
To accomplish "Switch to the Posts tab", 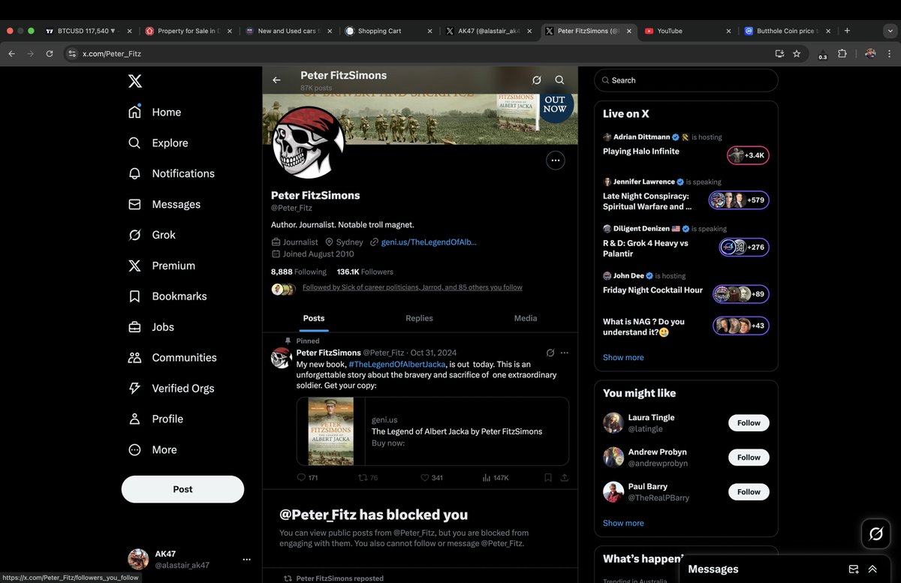I will point(314,318).
